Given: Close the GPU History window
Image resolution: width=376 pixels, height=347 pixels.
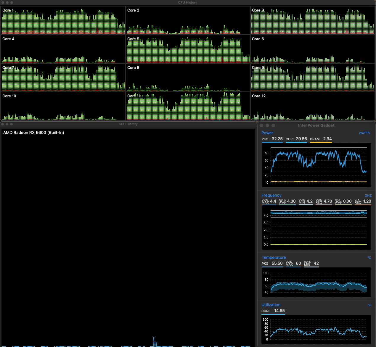Looking at the screenshot, I should coord(3,124).
